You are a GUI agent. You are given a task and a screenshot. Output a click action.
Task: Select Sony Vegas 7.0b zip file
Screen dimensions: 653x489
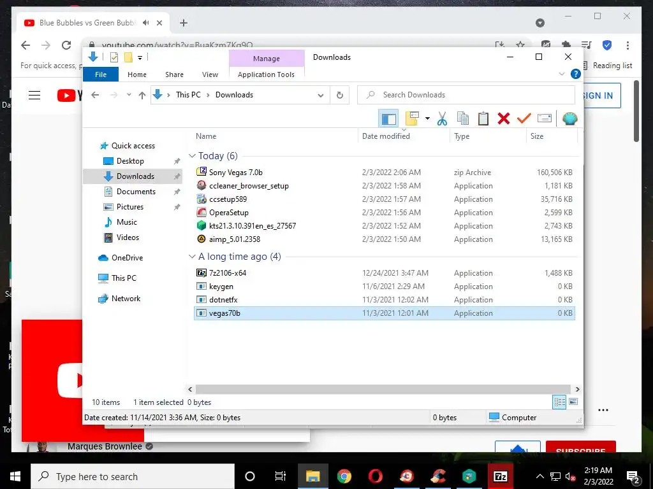[x=385, y=172]
